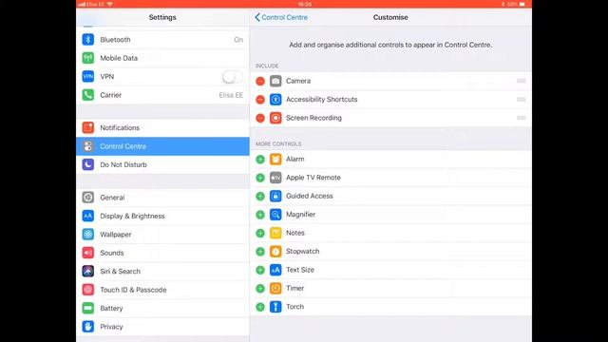Add Notes with green plus button
Viewport: 608px width, 342px height.
point(260,233)
